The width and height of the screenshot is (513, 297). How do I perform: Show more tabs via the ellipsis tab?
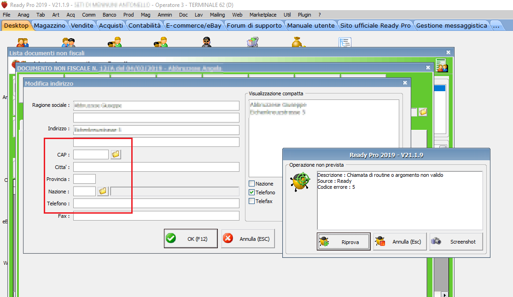pyautogui.click(x=496, y=25)
